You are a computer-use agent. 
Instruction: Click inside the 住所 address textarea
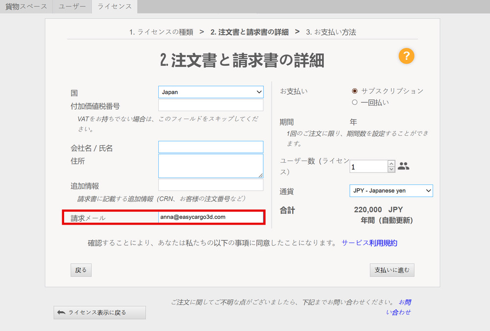point(211,166)
